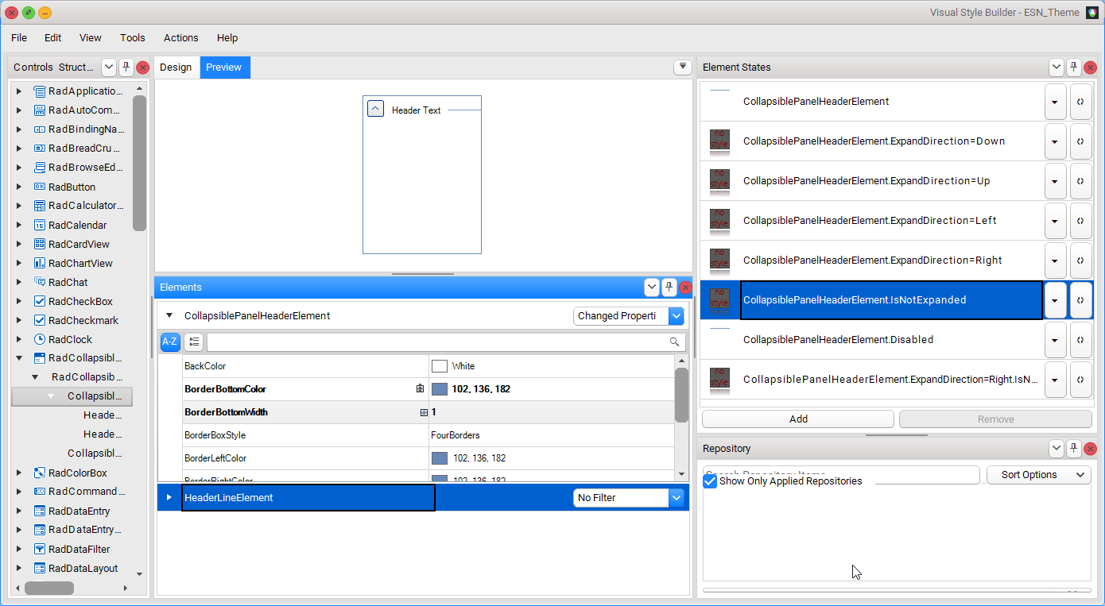Click the RadCalendar control icon
Image resolution: width=1105 pixels, height=606 pixels.
coord(40,225)
